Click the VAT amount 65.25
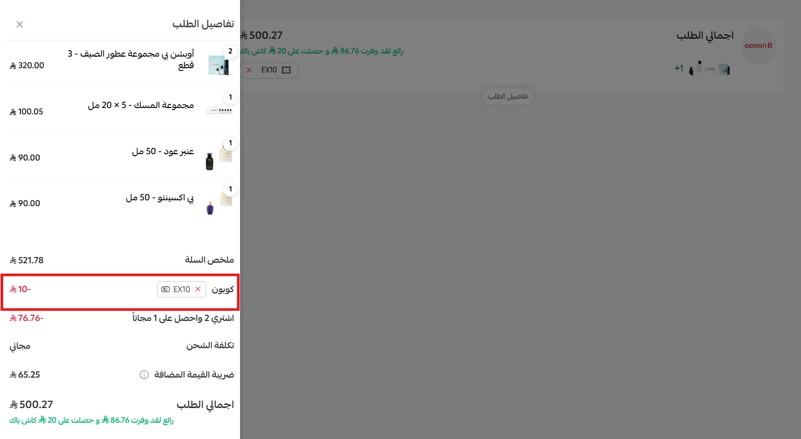The image size is (801, 439). (25, 375)
